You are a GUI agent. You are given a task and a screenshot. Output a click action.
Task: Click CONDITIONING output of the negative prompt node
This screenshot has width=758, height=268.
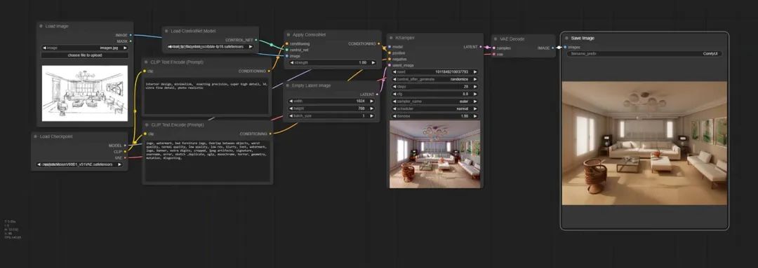(270, 134)
